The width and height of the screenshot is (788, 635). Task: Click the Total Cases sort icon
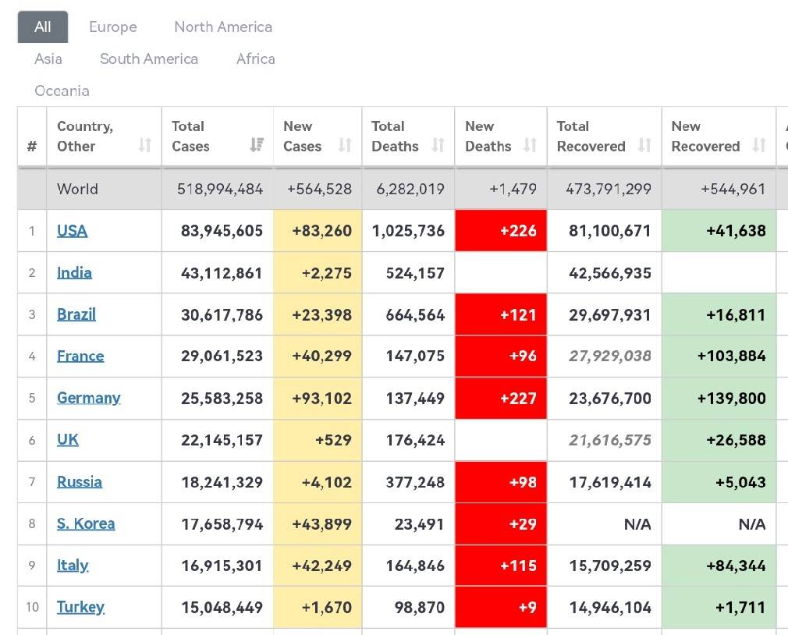257,145
